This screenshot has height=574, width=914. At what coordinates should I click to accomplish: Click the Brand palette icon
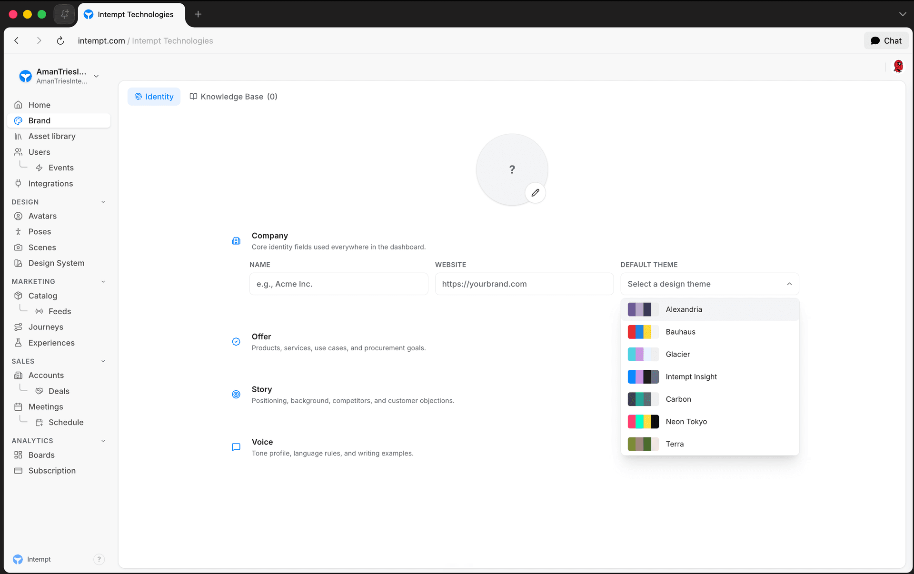(18, 120)
